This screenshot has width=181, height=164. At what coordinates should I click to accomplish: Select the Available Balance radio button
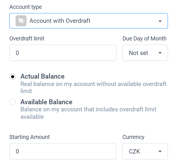coord(13,102)
